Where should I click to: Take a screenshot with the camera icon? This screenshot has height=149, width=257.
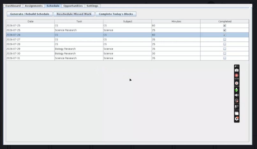(237, 70)
